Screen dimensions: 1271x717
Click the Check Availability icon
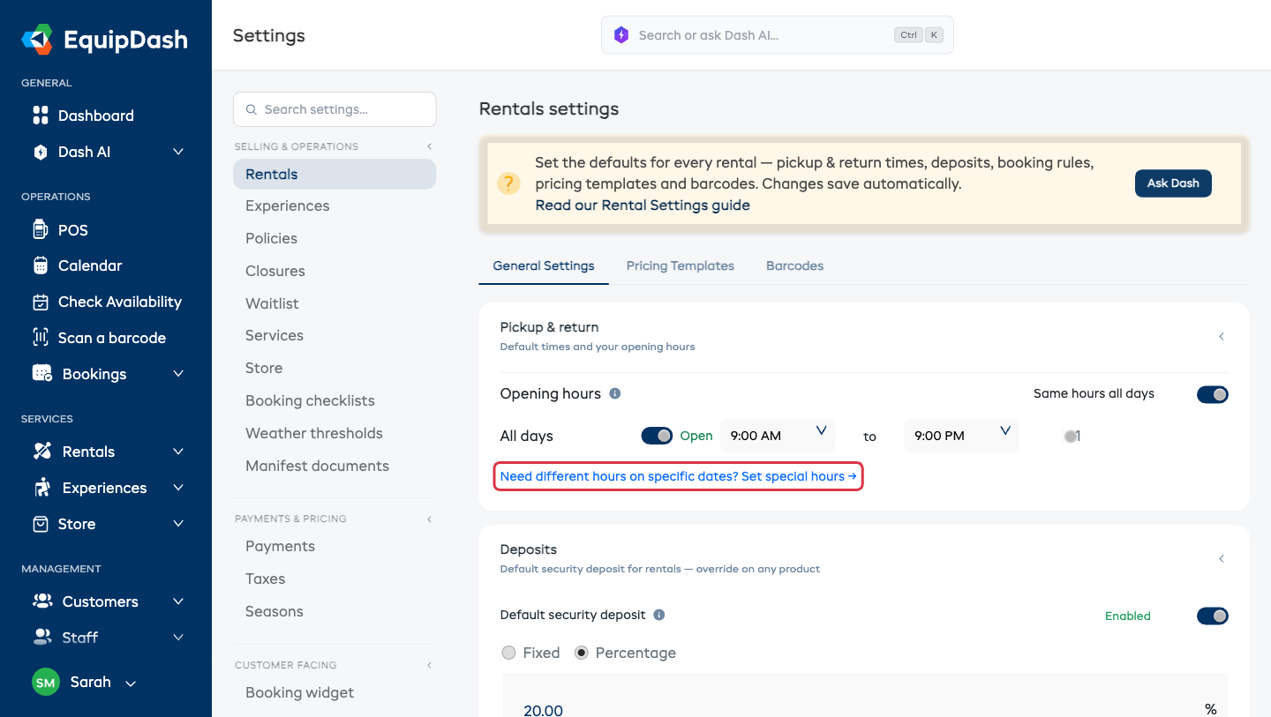pyautogui.click(x=40, y=302)
